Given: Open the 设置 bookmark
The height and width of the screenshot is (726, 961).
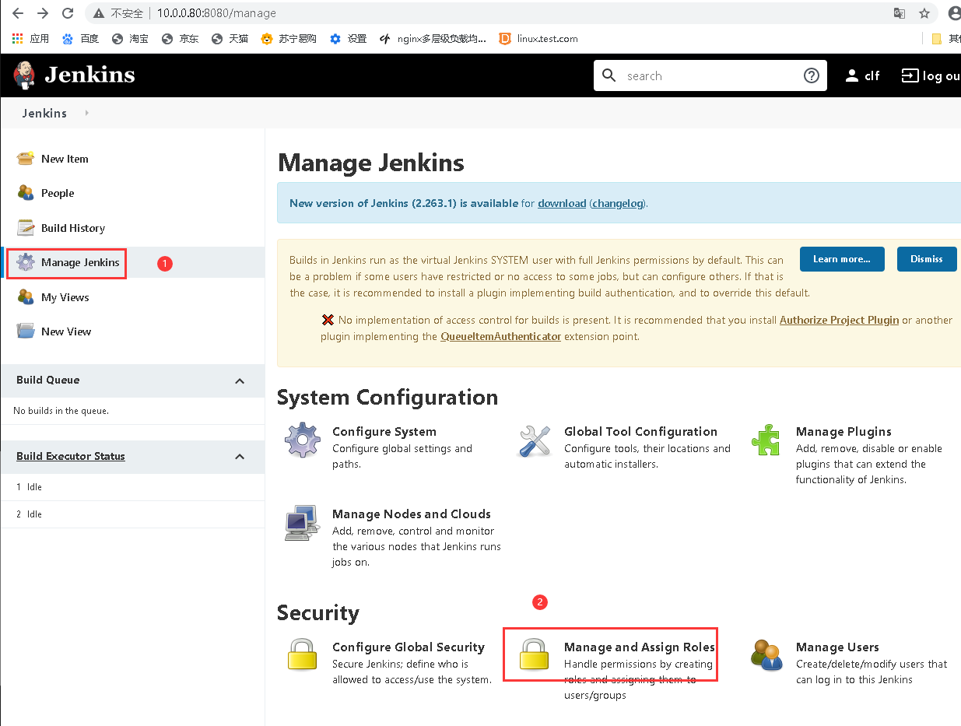Looking at the screenshot, I should click(x=348, y=38).
